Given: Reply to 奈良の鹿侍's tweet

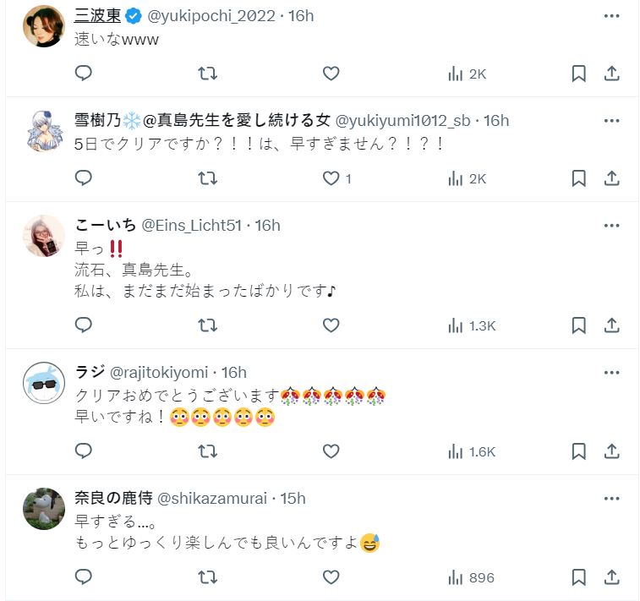Looking at the screenshot, I should (x=83, y=577).
